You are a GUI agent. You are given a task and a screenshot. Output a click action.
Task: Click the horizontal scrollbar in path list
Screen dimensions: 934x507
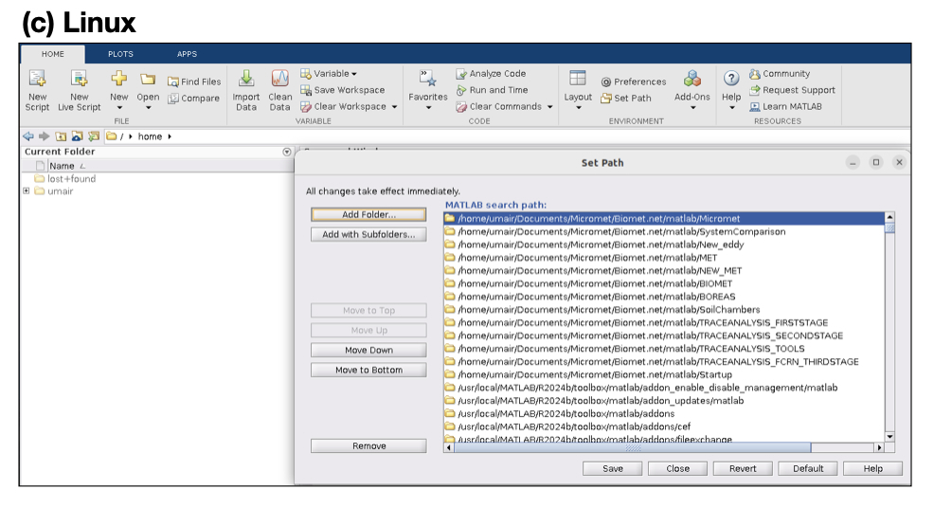click(x=633, y=447)
